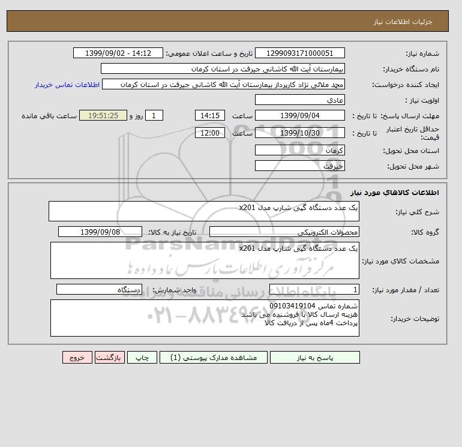Click the شرح کلی نیاز label

pos(417,212)
